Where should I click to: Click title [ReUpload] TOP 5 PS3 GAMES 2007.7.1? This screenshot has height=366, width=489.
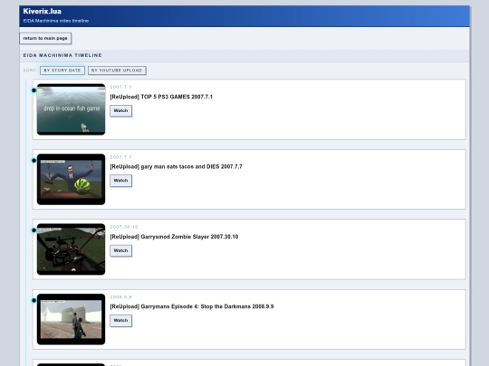(161, 97)
